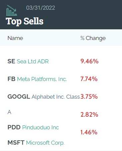Image resolution: width=122 pixels, height=151 pixels.
Task: Click the 2.82% change value
Action: [x=89, y=115]
